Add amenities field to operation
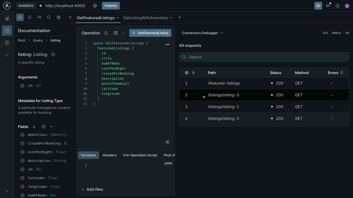 click(22, 135)
